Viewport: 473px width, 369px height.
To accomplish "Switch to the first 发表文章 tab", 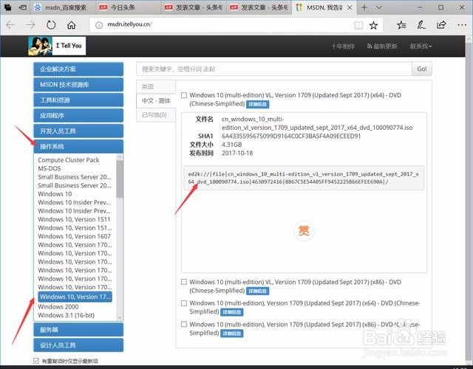I will (194, 7).
